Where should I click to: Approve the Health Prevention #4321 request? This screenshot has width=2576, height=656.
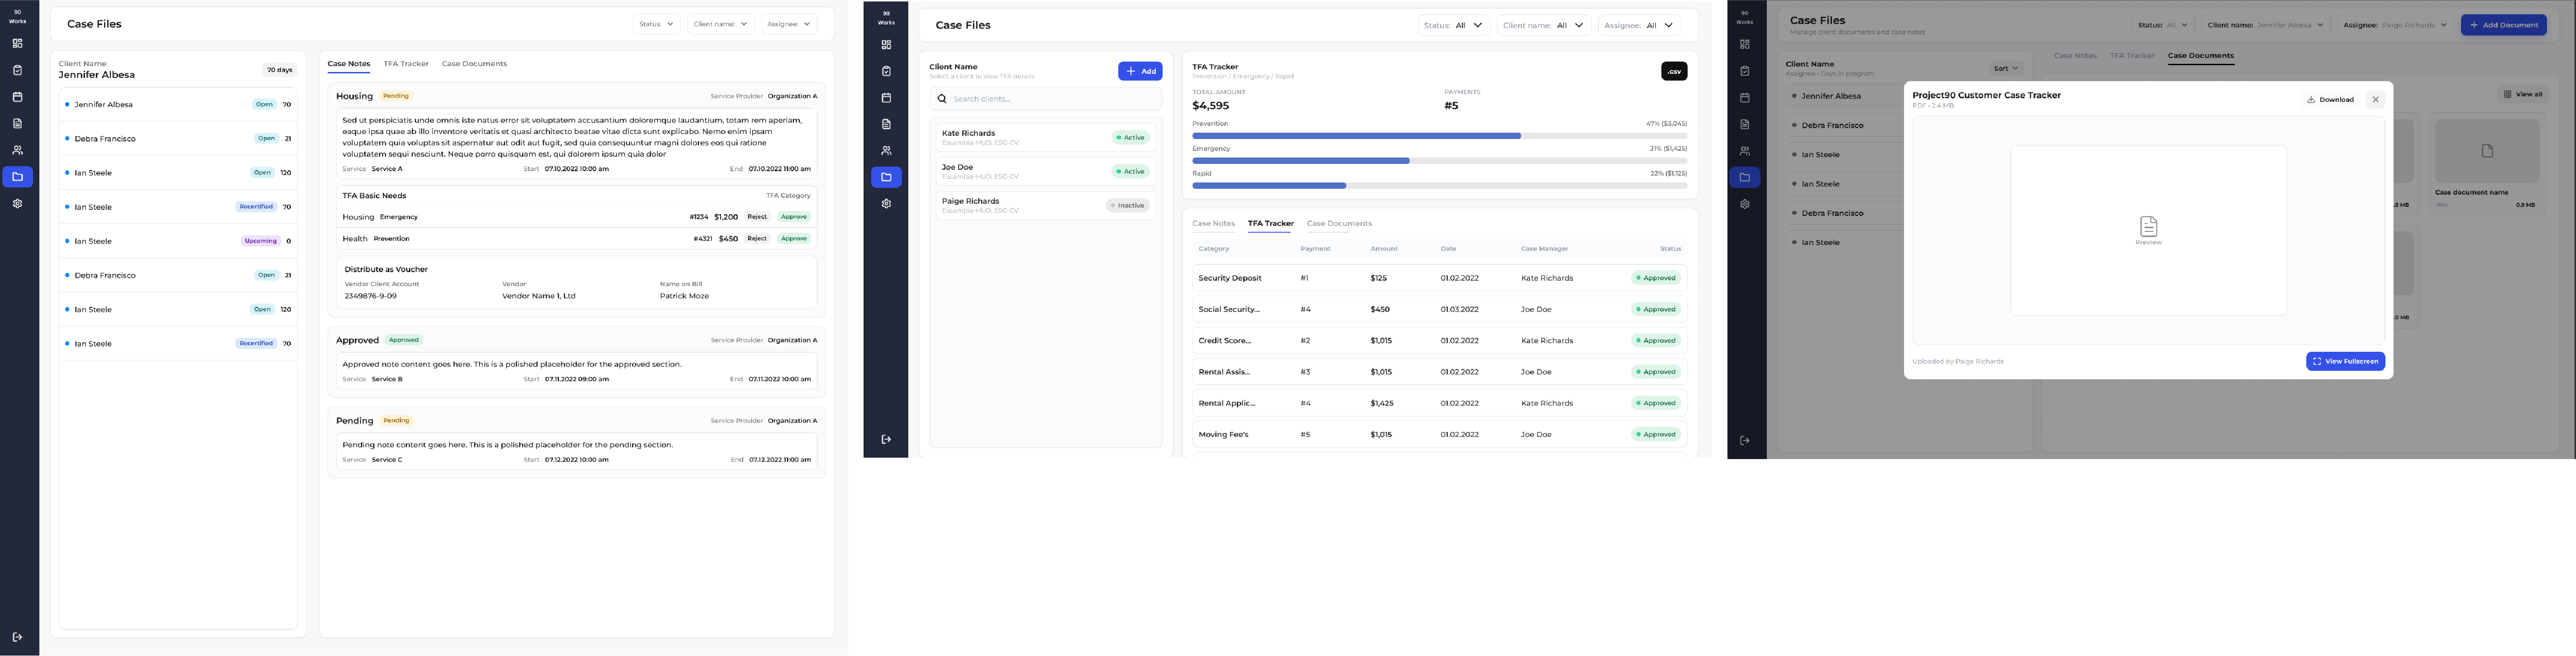pos(794,239)
